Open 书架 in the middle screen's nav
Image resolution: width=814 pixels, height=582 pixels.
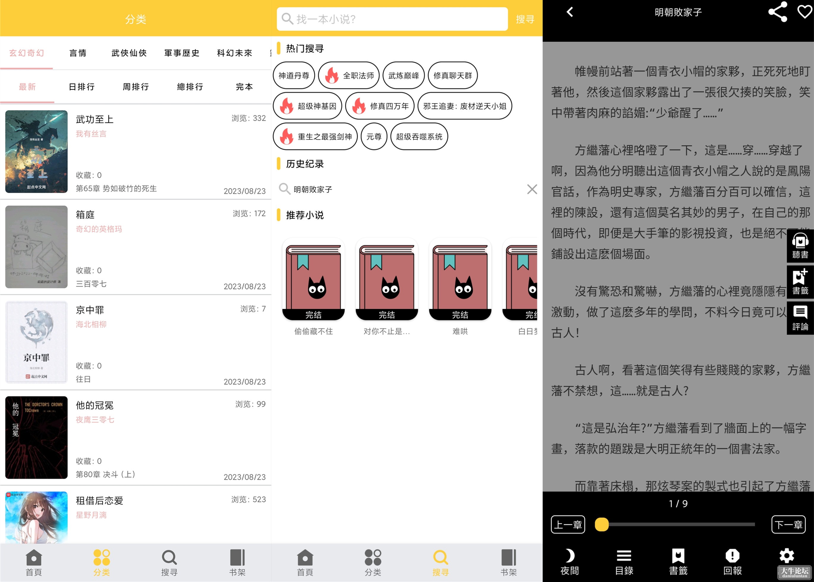509,563
